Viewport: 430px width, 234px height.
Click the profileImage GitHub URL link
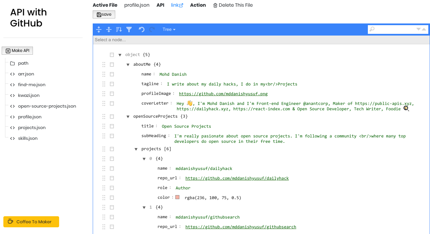coord(223,94)
